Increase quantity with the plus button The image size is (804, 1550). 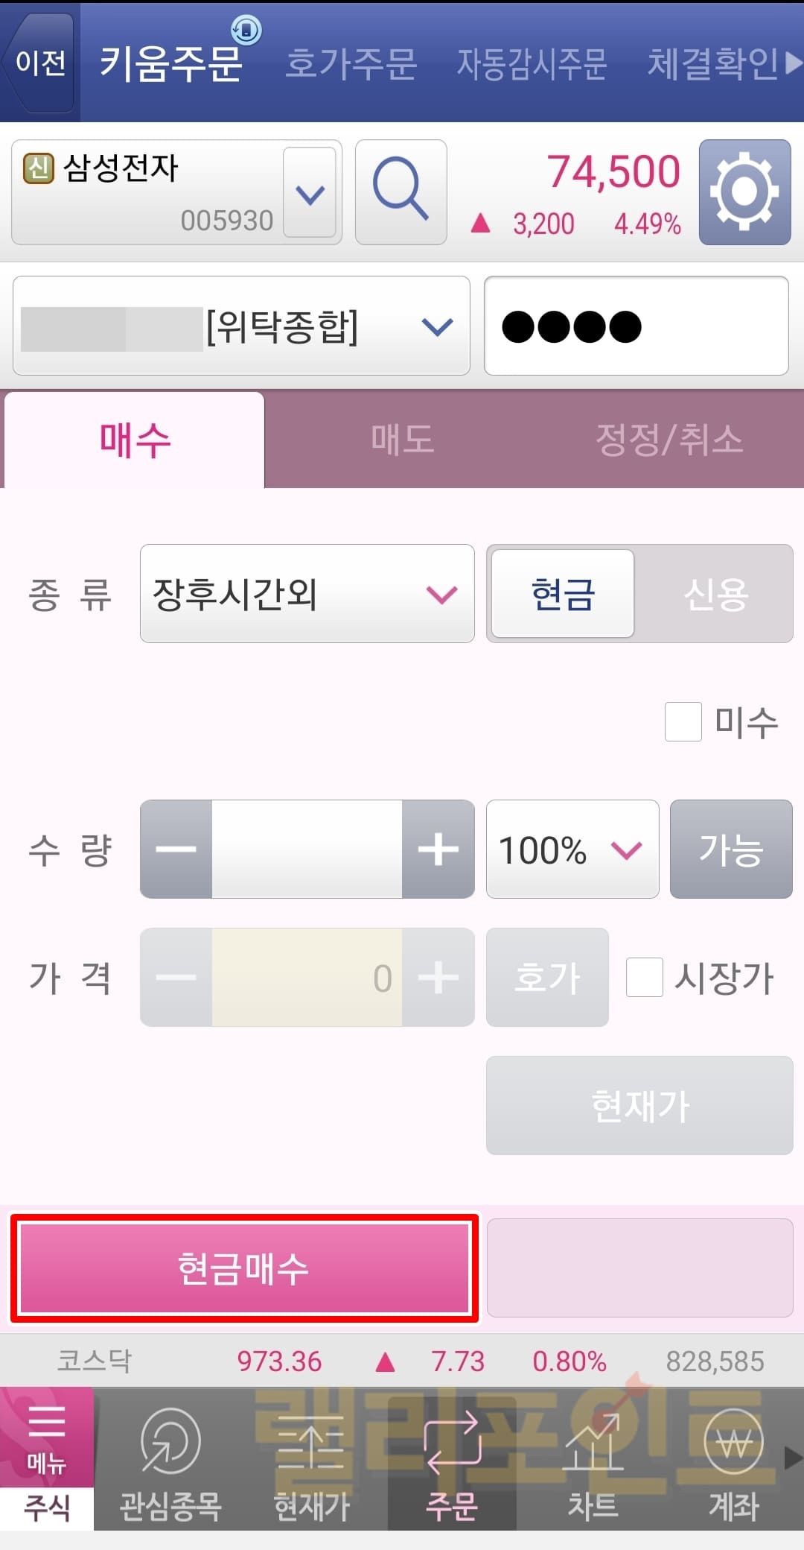pos(438,850)
